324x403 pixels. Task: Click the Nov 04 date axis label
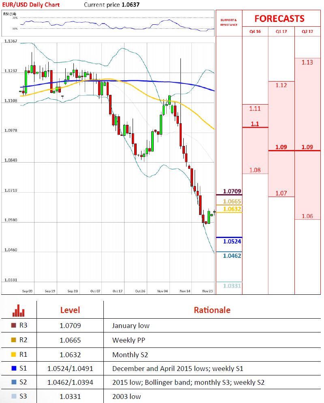pos(163,291)
